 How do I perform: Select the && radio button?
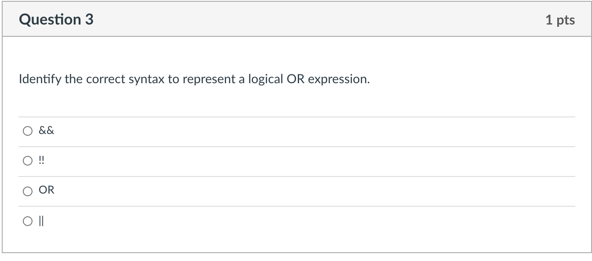pyautogui.click(x=27, y=130)
